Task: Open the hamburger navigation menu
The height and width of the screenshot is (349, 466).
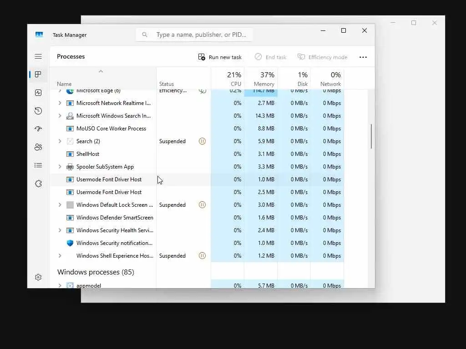Action: 38,56
